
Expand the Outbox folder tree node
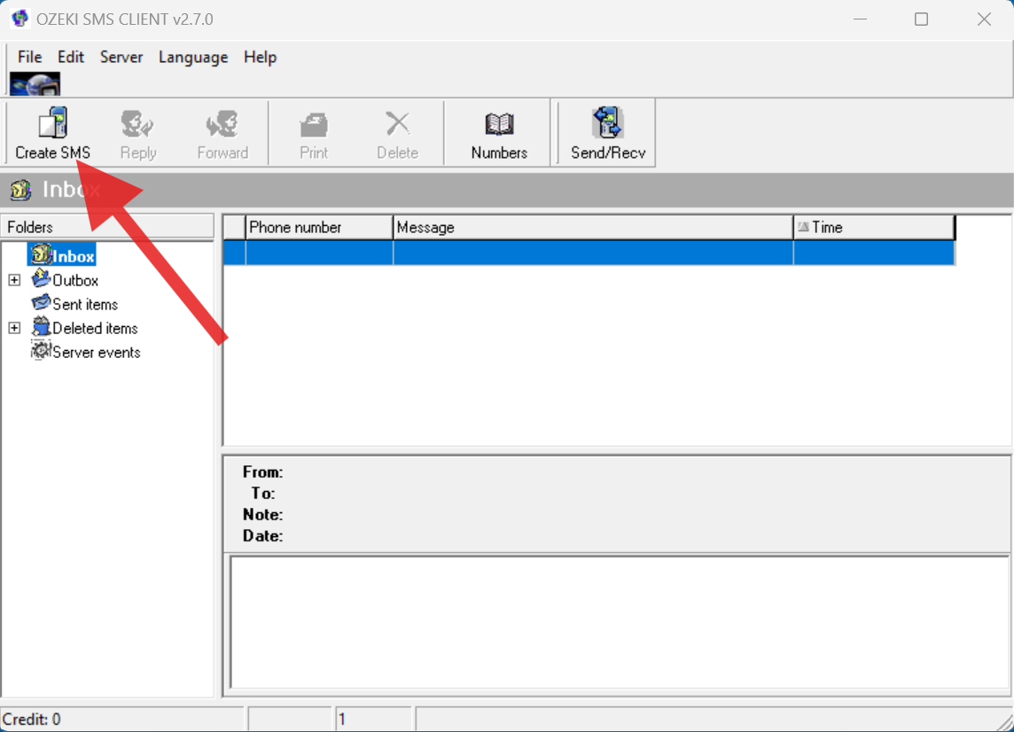pos(14,279)
